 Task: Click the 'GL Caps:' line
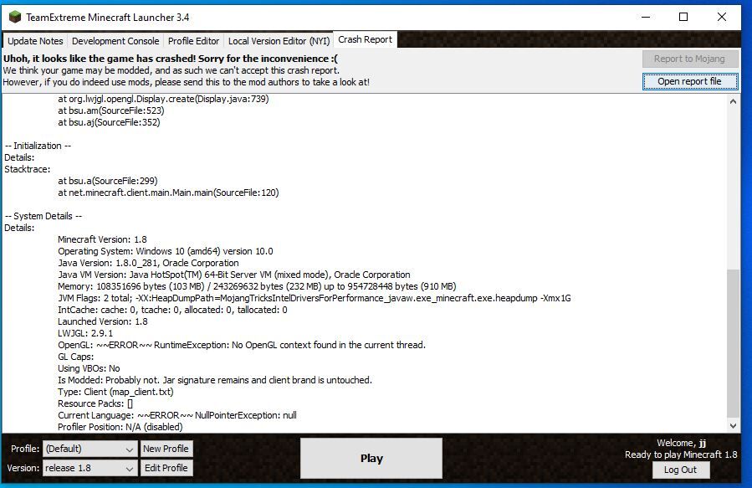coord(76,357)
